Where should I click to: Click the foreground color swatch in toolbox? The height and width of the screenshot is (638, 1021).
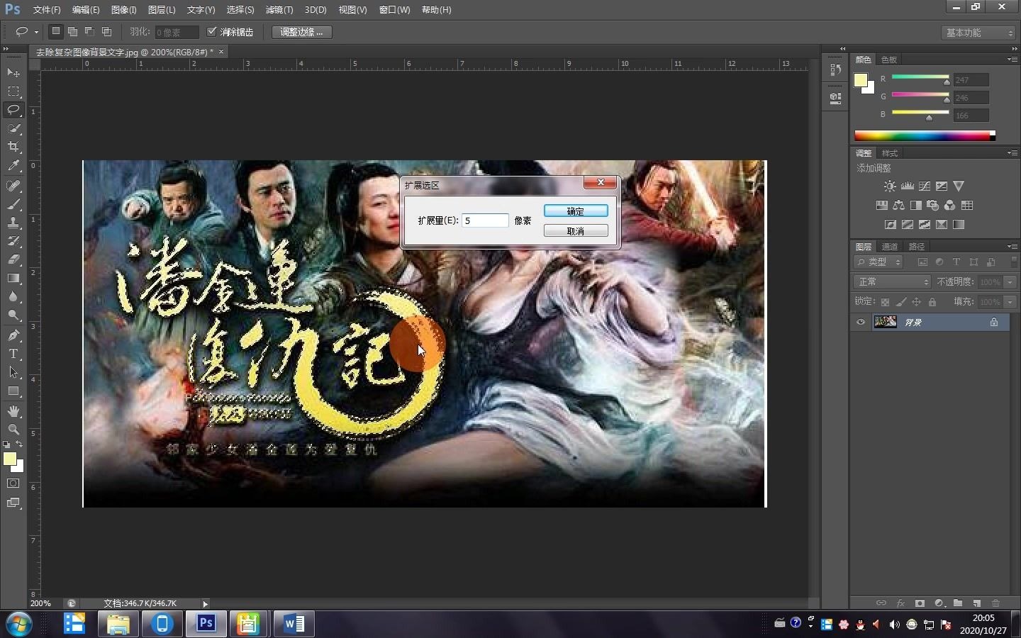(x=9, y=459)
